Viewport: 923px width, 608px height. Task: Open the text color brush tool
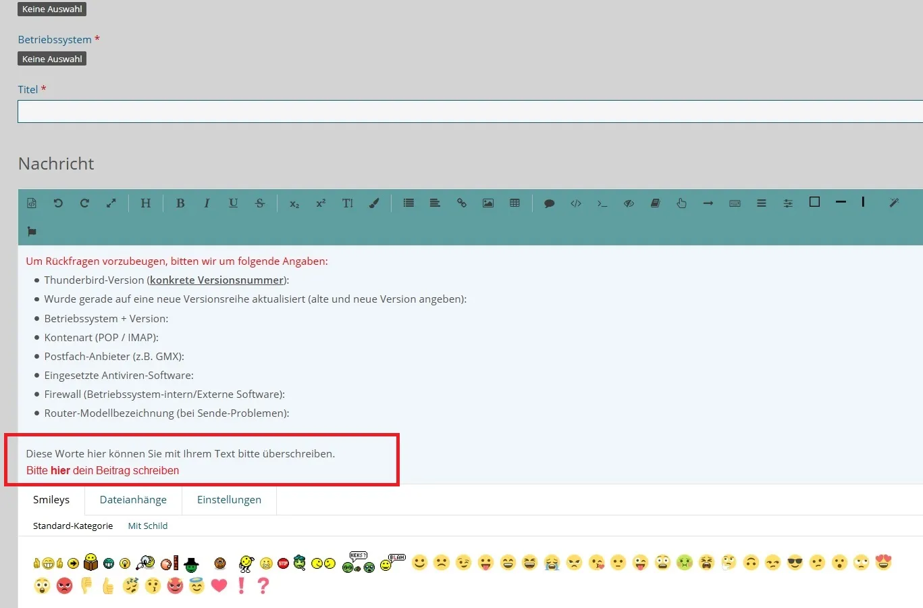click(374, 203)
